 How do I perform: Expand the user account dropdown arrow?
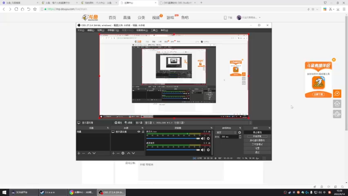260,17
